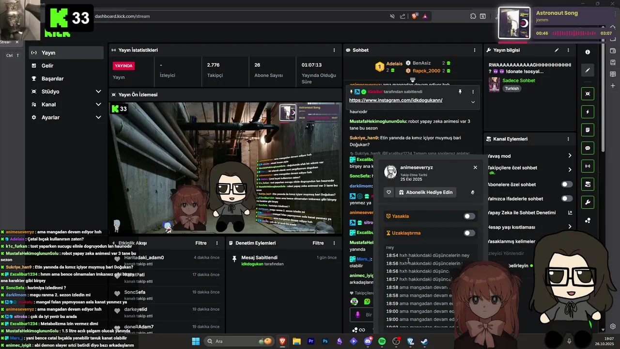
Task: Open Discord from the taskbar
Action: pos(368,341)
